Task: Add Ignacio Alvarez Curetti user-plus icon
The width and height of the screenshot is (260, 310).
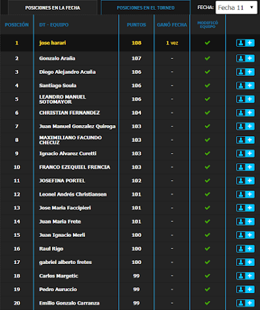Action: click(x=245, y=154)
